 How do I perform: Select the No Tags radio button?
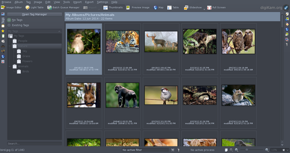coord(9,20)
